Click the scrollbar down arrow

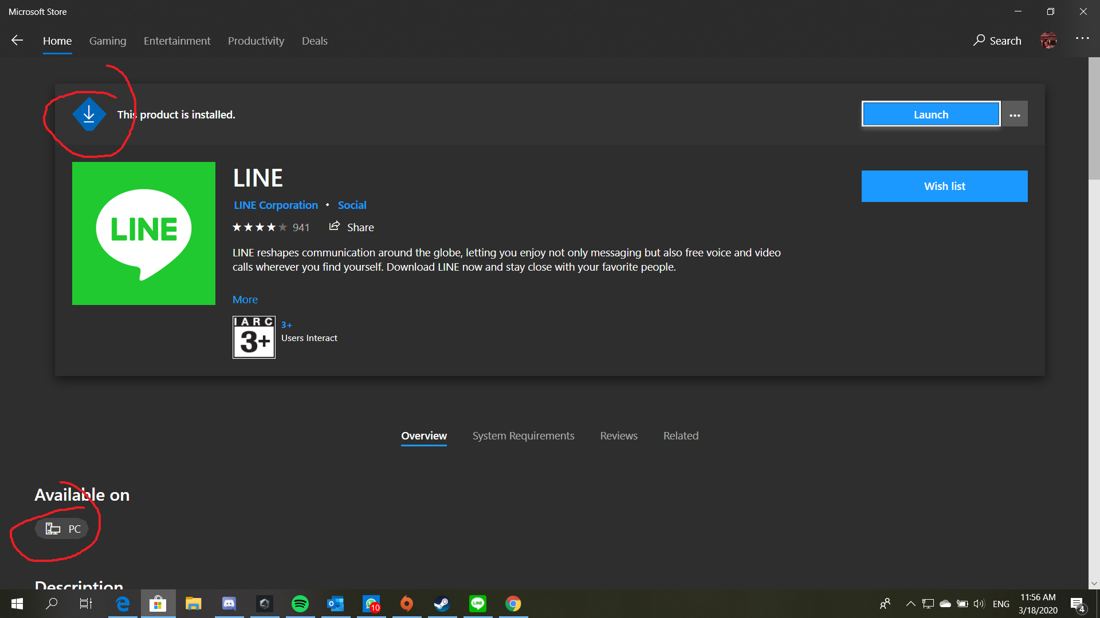[x=1094, y=584]
